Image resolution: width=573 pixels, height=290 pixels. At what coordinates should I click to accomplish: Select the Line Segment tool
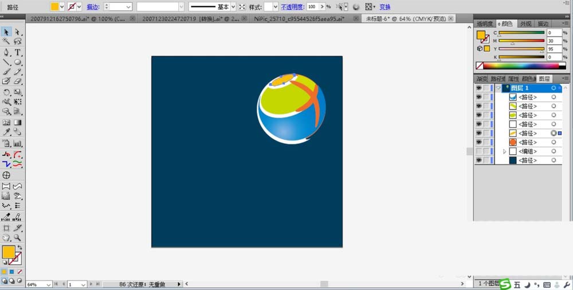point(6,62)
